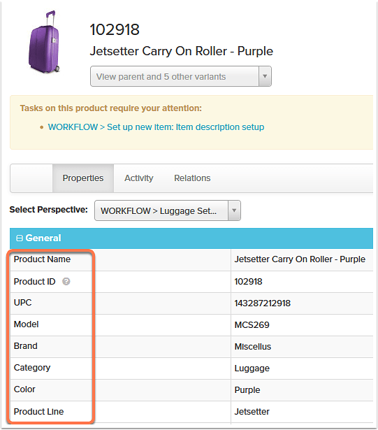Click the Category value Luggage

click(x=252, y=368)
